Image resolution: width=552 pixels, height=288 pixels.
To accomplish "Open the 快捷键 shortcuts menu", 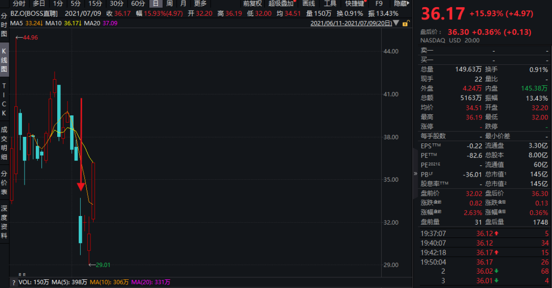I will [x=355, y=4].
